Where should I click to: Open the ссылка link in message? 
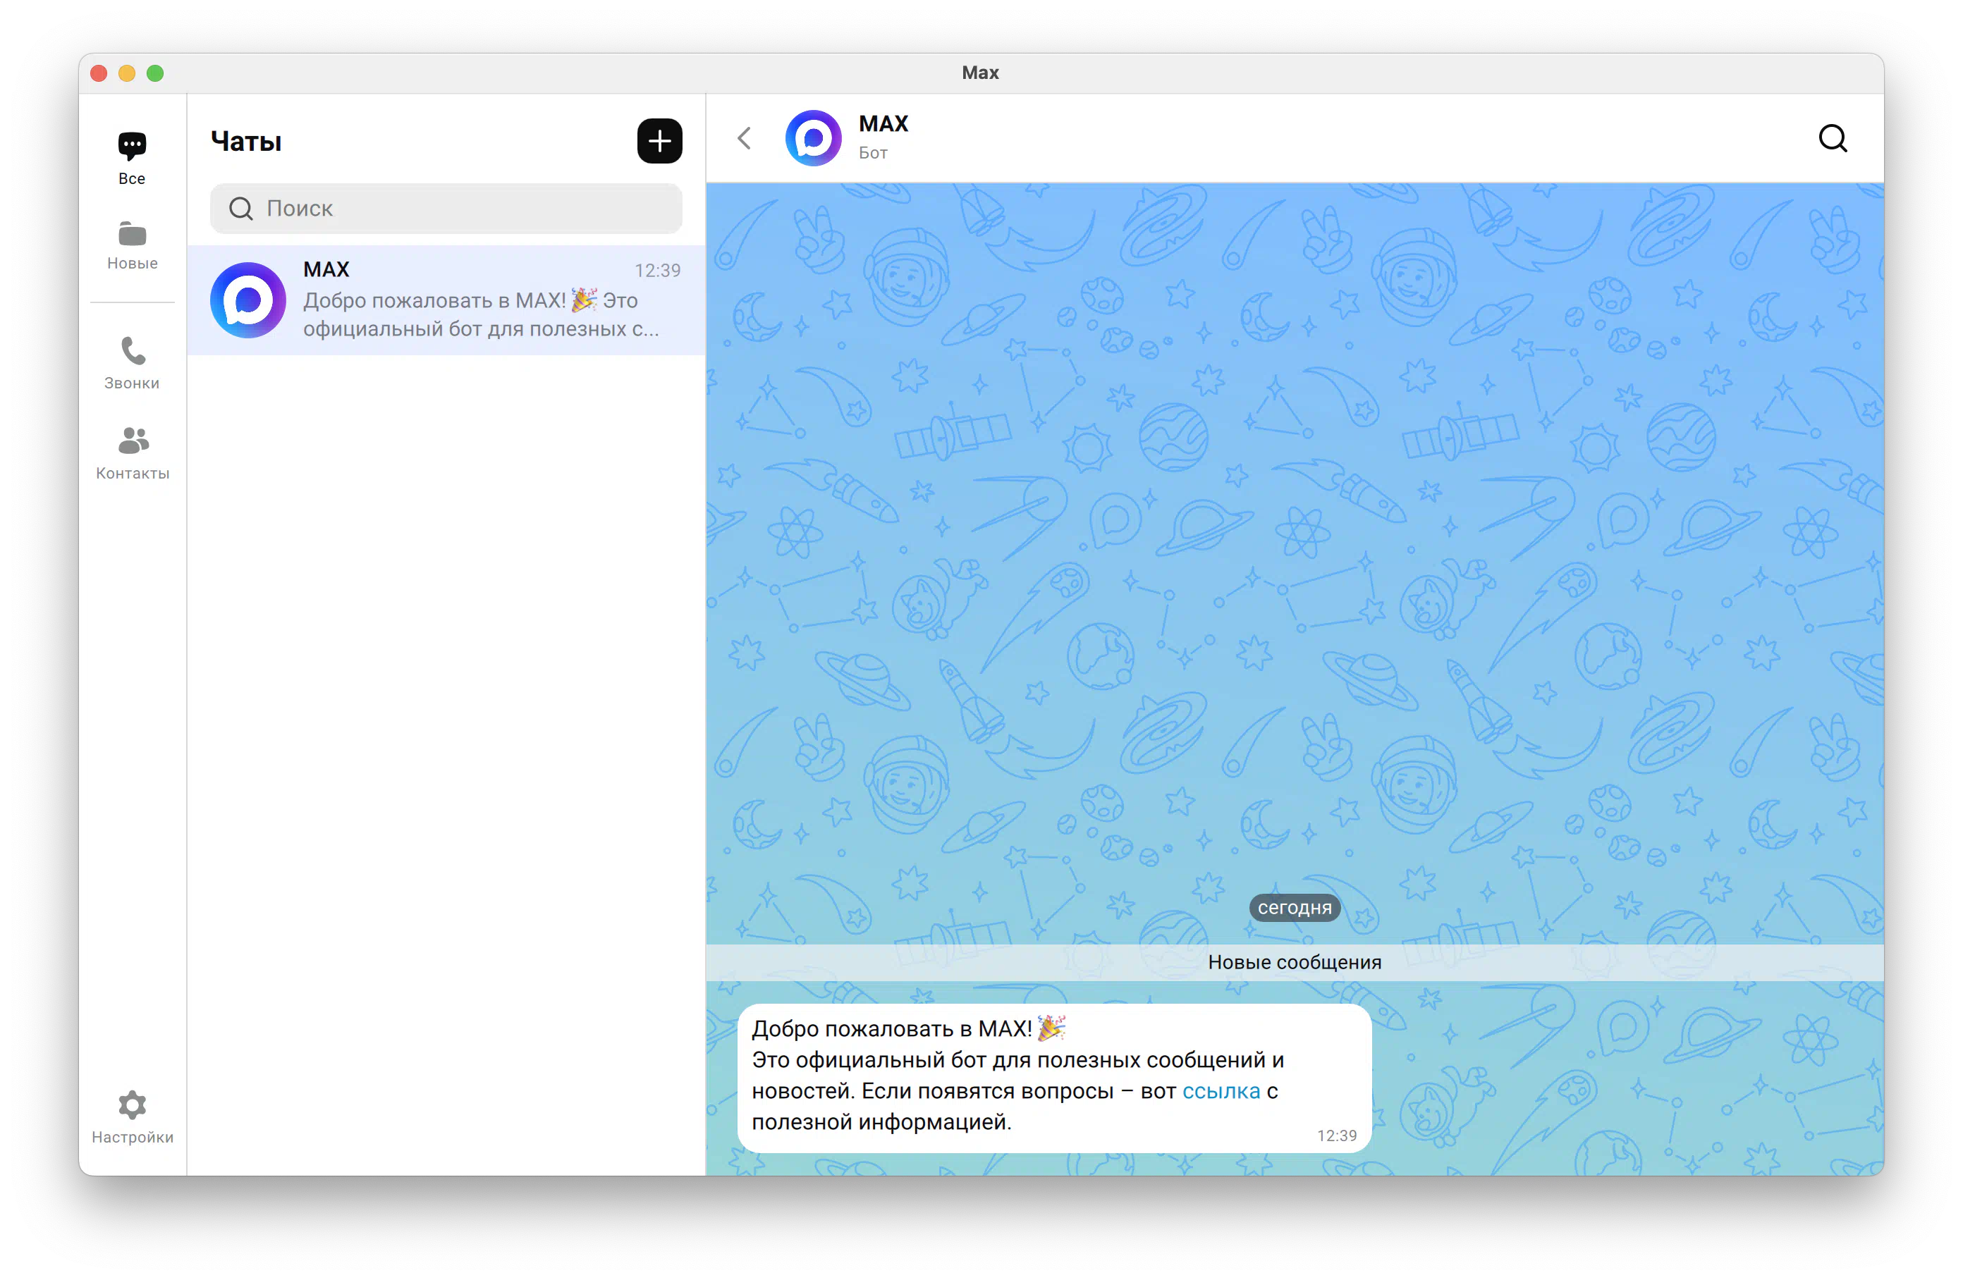[1220, 1091]
